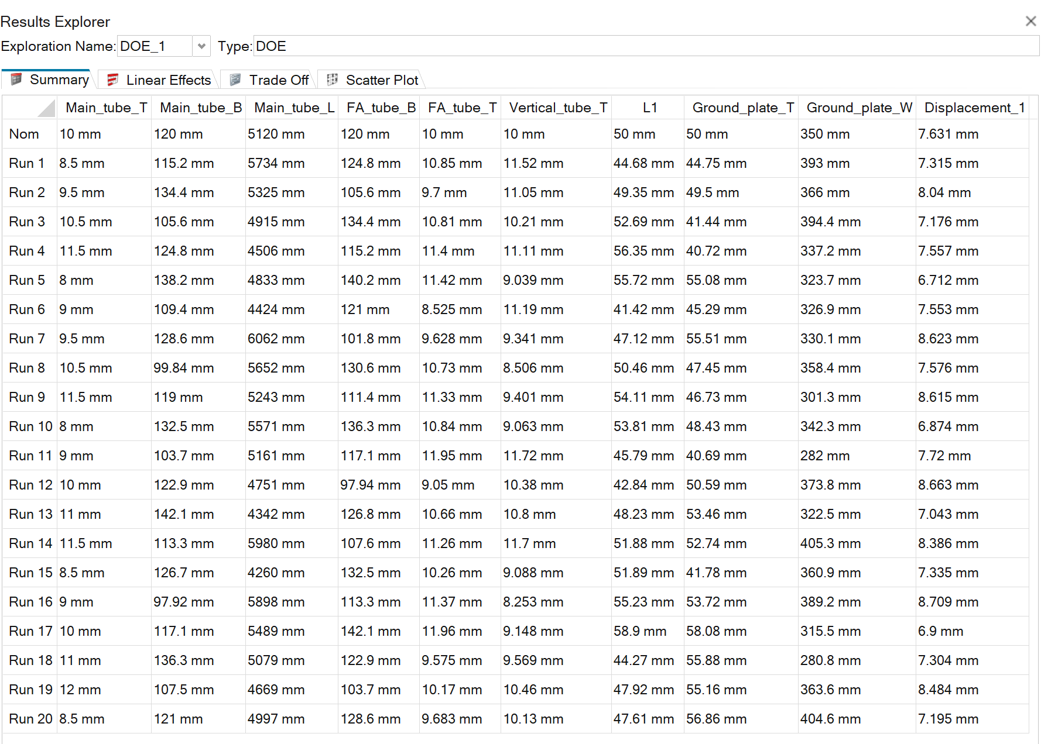1041x744 pixels.
Task: Select the Main_tube_T column header
Action: [x=106, y=108]
